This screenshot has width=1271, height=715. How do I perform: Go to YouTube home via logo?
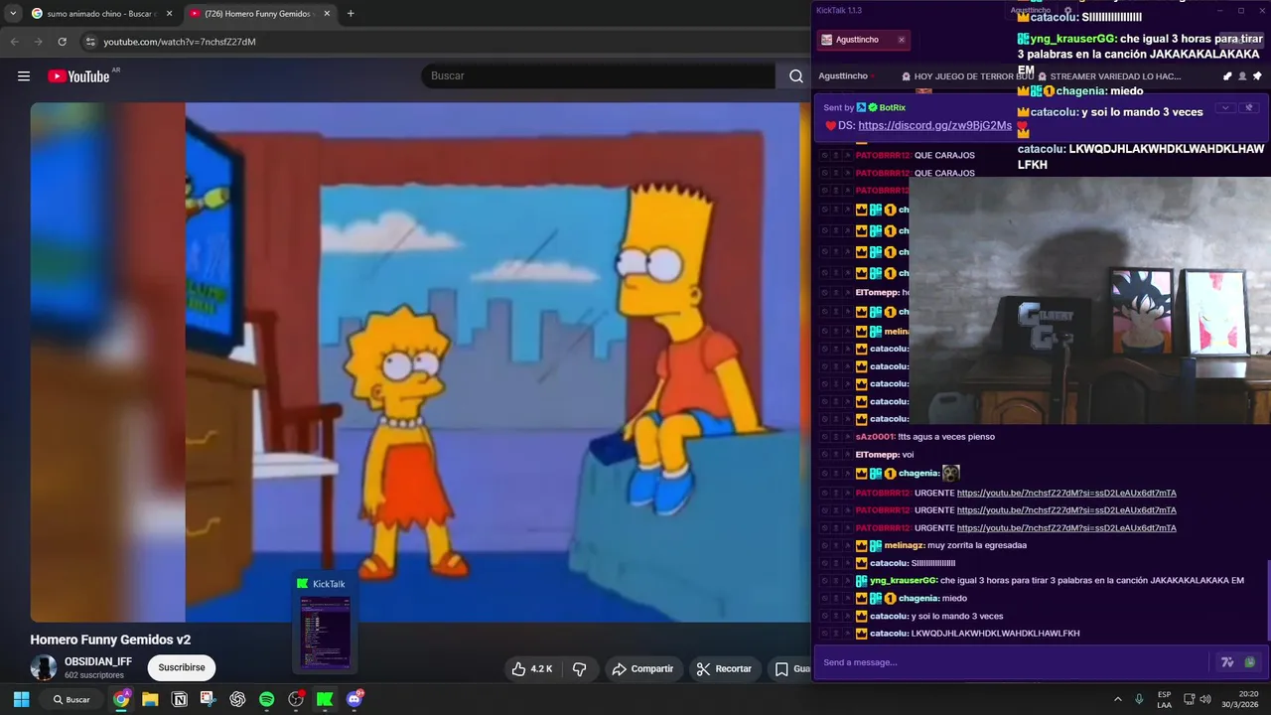[x=78, y=76]
